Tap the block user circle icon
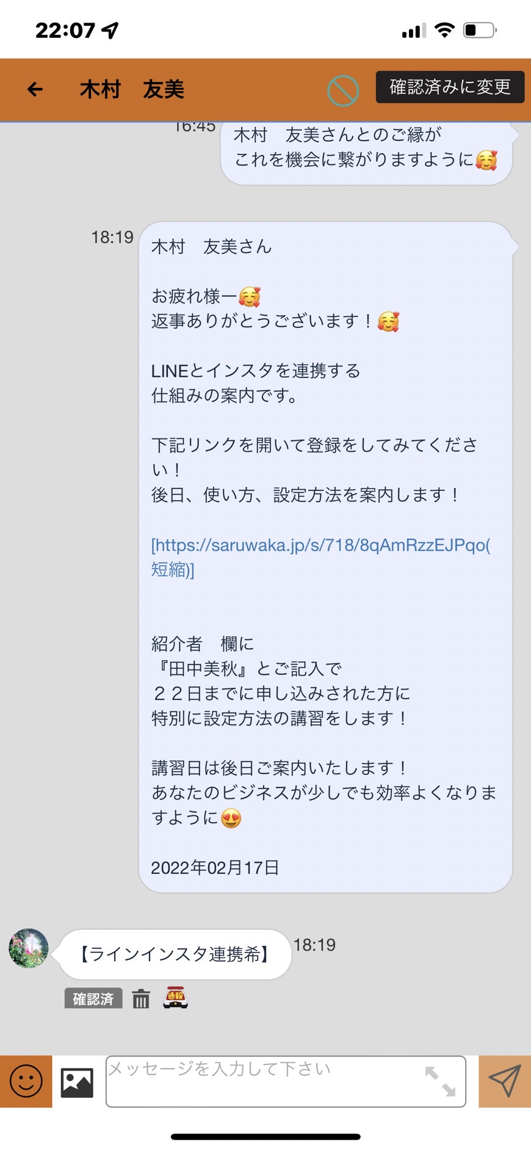This screenshot has height=1150, width=531. click(343, 90)
